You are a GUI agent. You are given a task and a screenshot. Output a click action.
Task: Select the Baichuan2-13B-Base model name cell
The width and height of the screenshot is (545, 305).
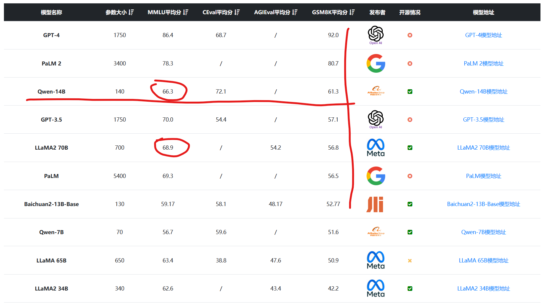pos(51,204)
